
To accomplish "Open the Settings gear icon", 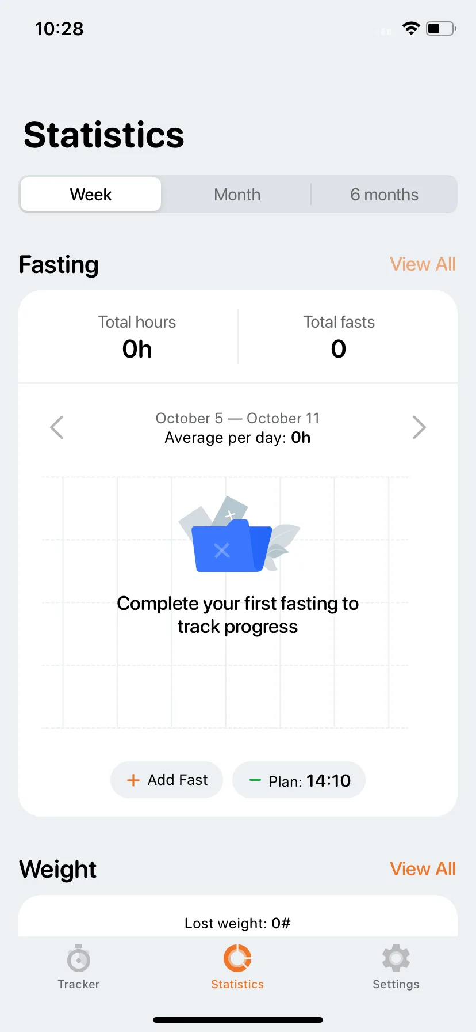I will 396,958.
